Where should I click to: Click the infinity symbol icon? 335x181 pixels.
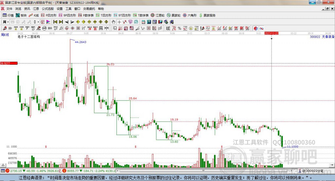click(x=261, y=28)
